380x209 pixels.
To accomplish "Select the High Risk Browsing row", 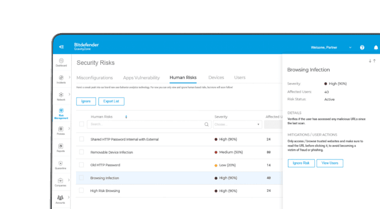I will [x=179, y=191].
